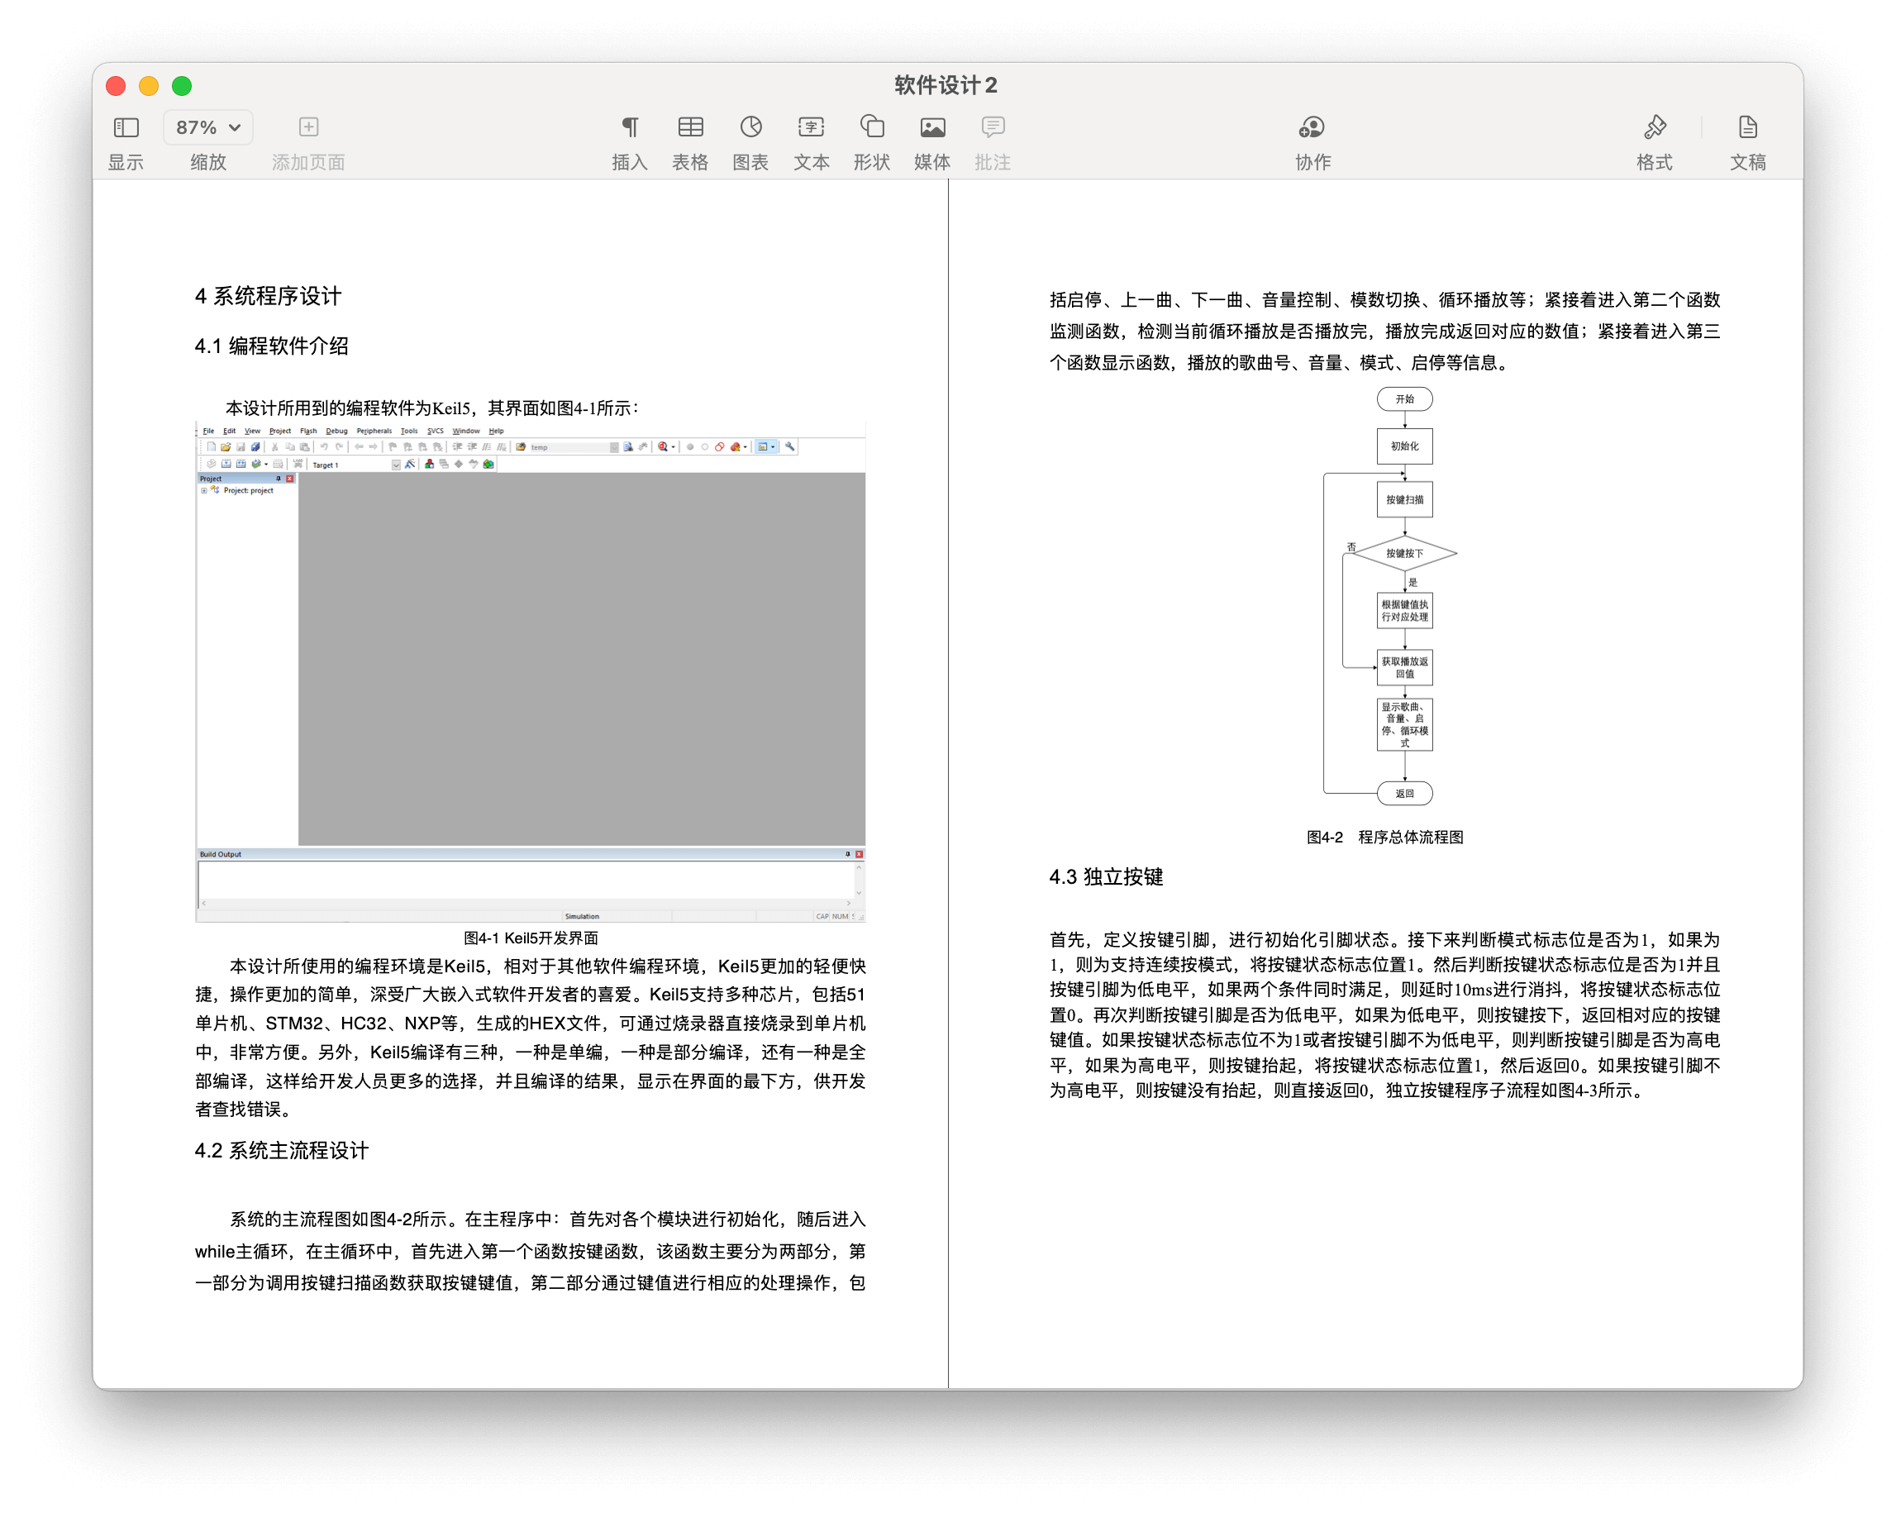
Task: Open the 插入 insert paragraph menu
Action: 630,128
